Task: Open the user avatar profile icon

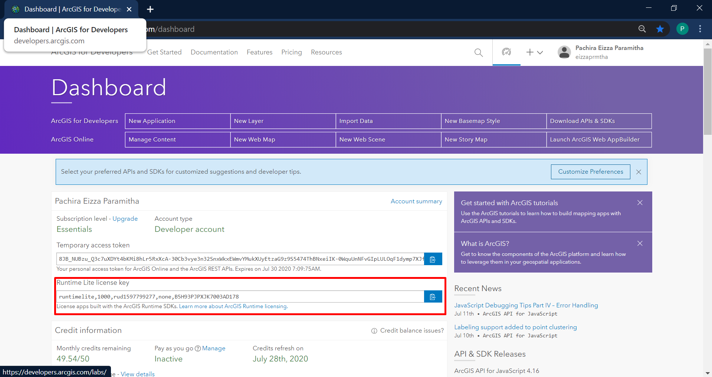Action: click(564, 52)
